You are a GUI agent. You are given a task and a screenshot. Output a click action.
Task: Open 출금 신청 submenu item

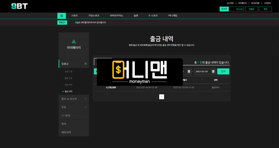(x=68, y=78)
